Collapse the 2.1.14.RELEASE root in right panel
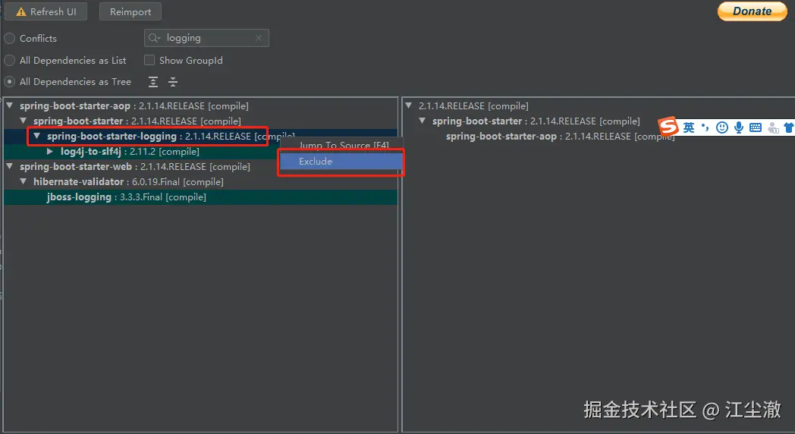795x434 pixels. coord(409,106)
